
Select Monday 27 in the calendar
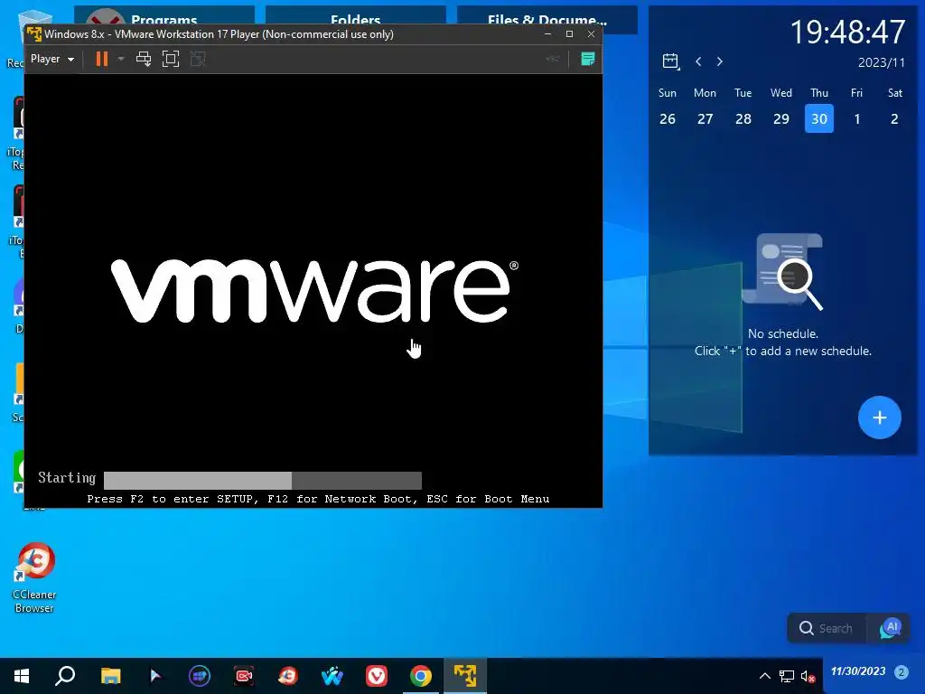pos(705,119)
